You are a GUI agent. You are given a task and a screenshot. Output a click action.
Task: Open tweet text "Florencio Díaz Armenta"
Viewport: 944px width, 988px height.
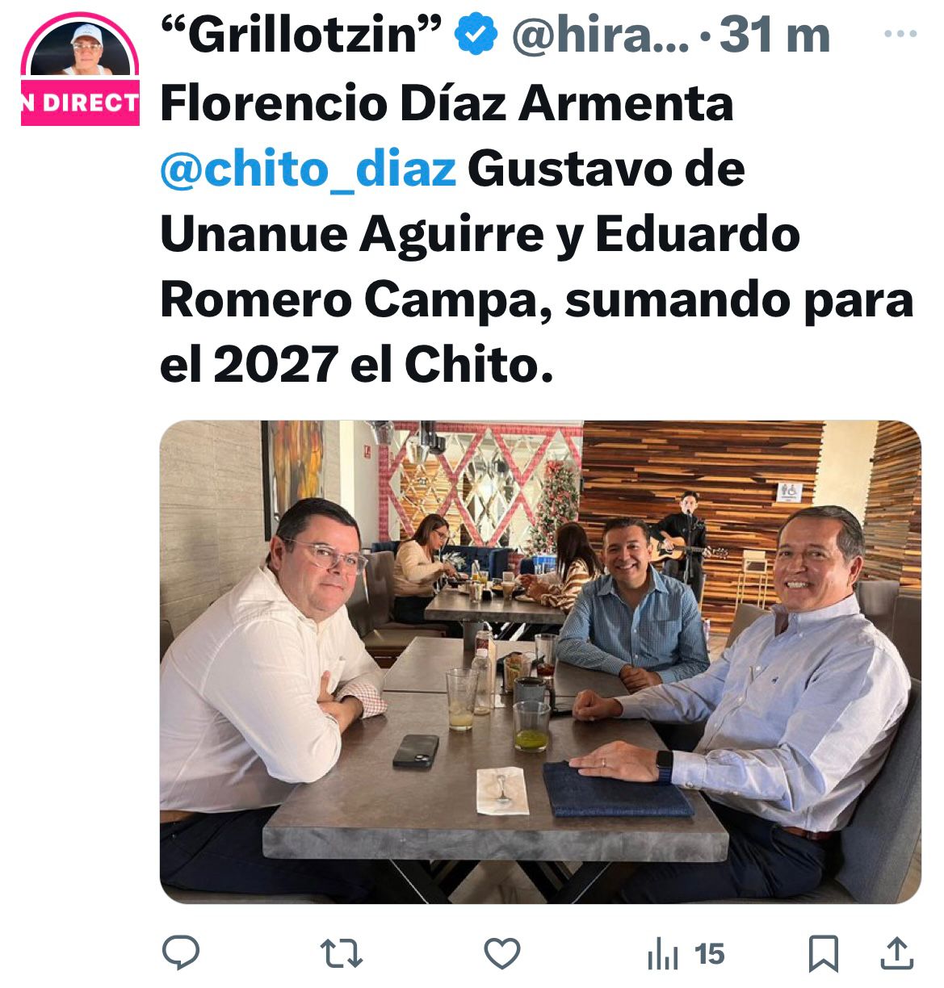[x=447, y=103]
